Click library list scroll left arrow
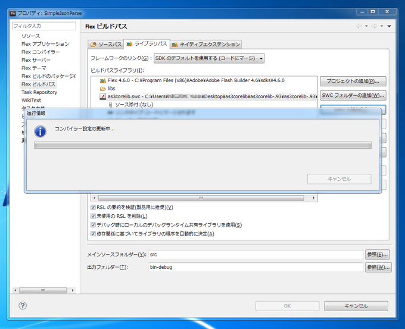The image size is (405, 329). tap(95, 198)
